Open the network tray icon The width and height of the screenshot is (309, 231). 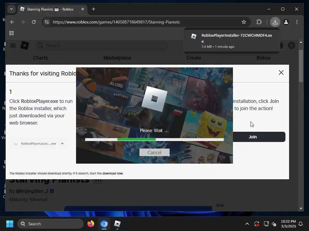point(266,224)
